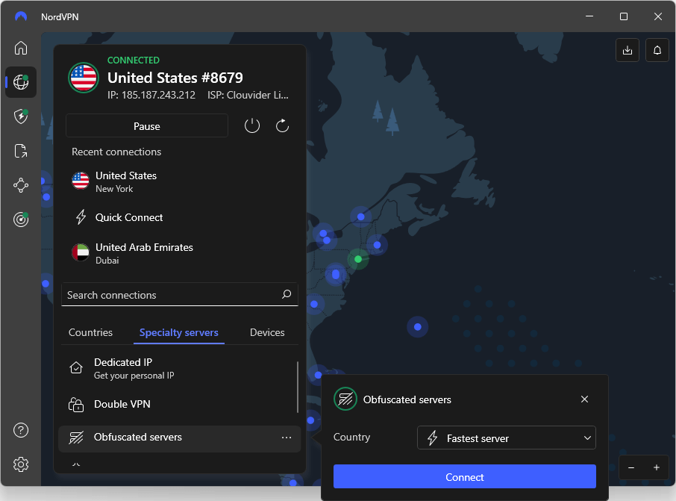Zoom in the map with plus

pyautogui.click(x=657, y=467)
